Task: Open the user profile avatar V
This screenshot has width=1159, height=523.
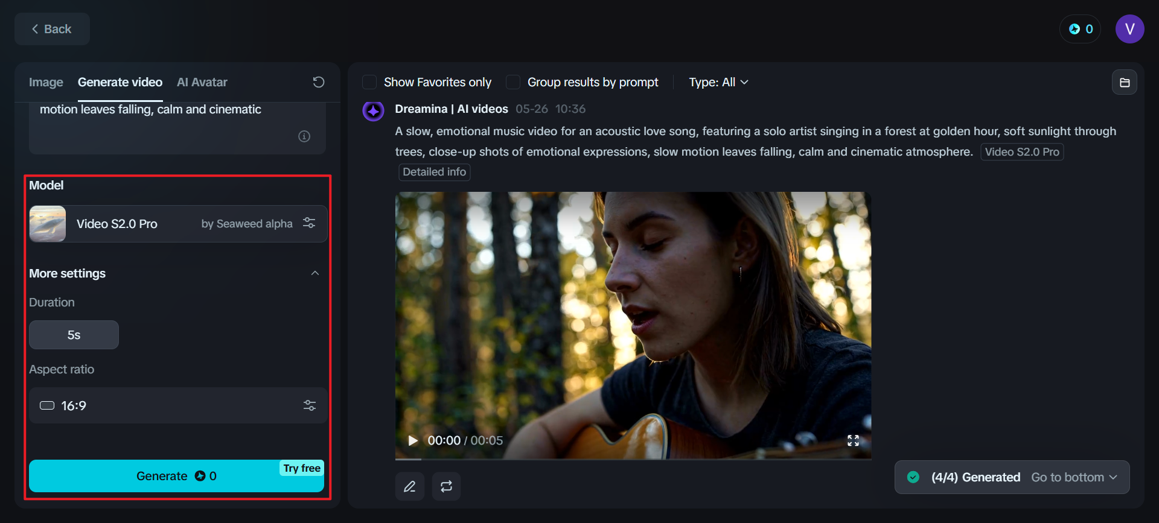Action: [1129, 29]
